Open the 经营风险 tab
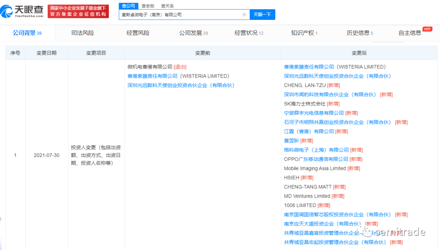The height and width of the screenshot is (250, 440). pyautogui.click(x=138, y=33)
